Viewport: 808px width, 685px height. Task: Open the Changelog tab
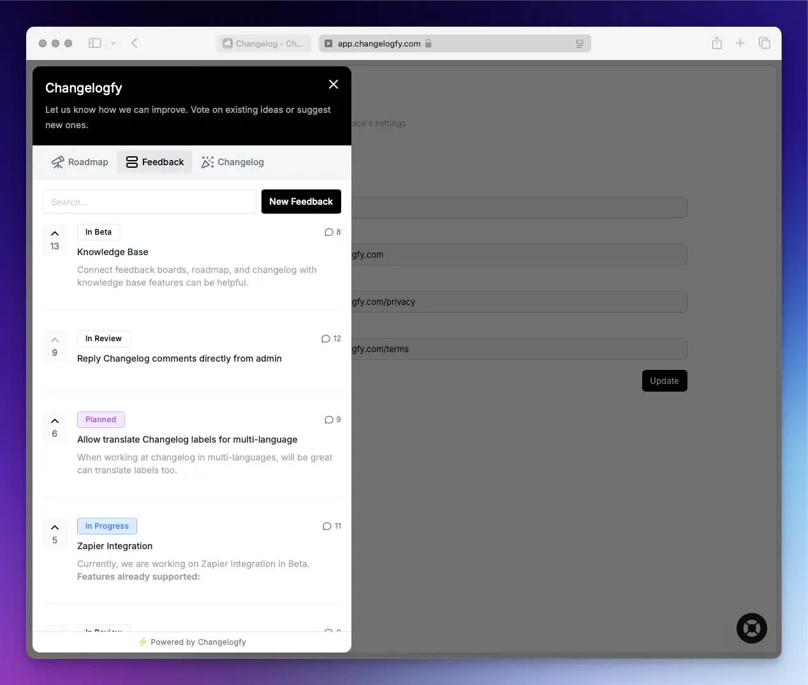click(233, 162)
